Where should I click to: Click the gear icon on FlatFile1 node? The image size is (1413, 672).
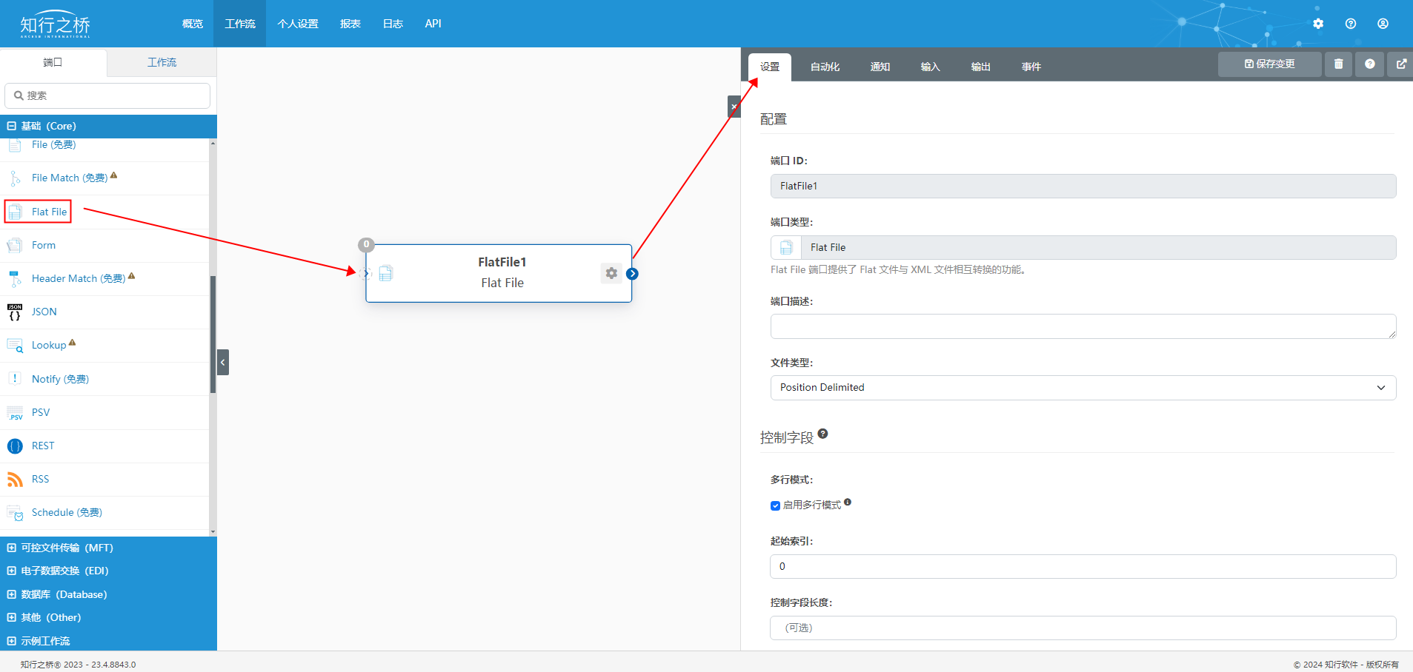click(611, 273)
